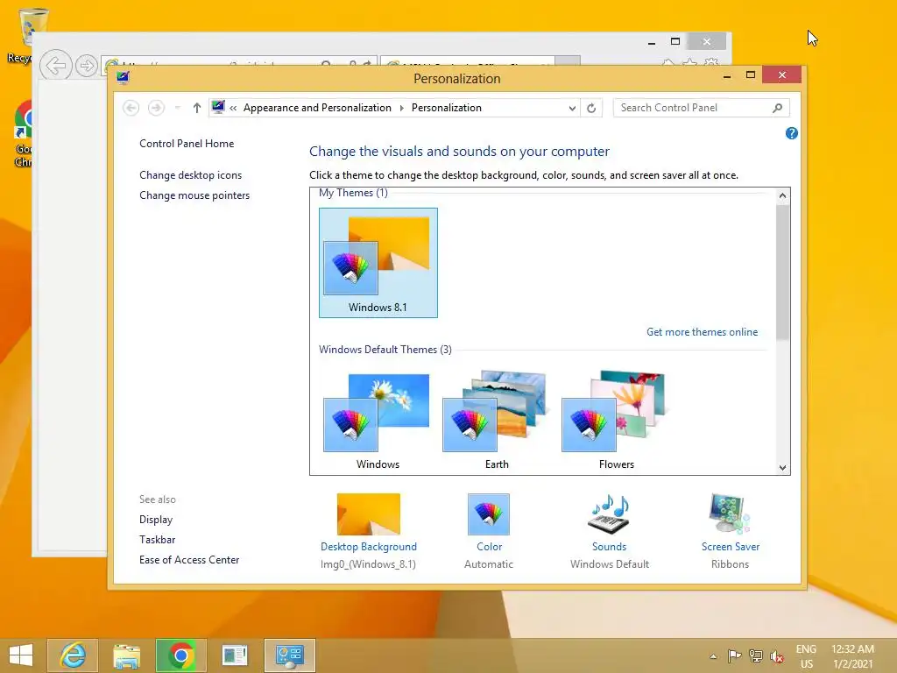897x673 pixels.
Task: Select the Windows 8.1 theme
Action: [x=378, y=263]
